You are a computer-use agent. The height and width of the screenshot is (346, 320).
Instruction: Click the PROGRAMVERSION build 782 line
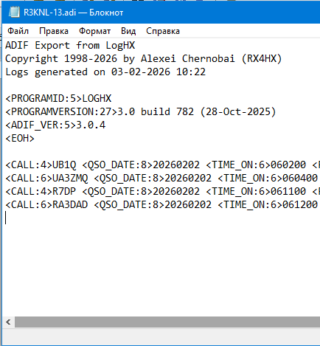[x=141, y=112]
